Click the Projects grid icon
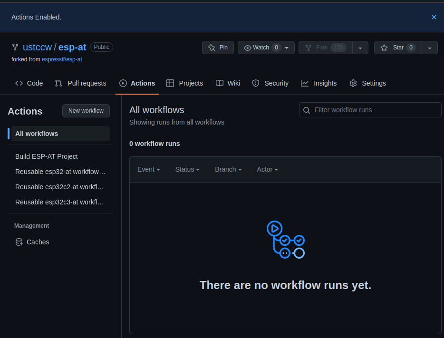This screenshot has width=444, height=338. pyautogui.click(x=170, y=83)
